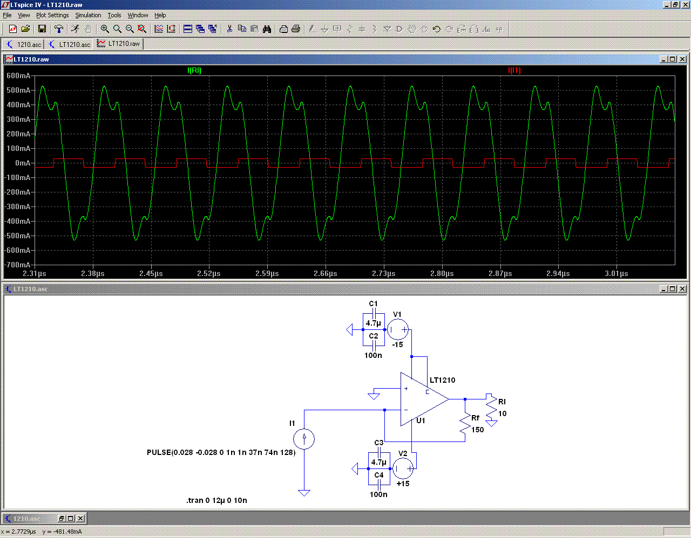This screenshot has height=538, width=691.
Task: Open Control Panel with the hammer icon
Action: point(59,29)
